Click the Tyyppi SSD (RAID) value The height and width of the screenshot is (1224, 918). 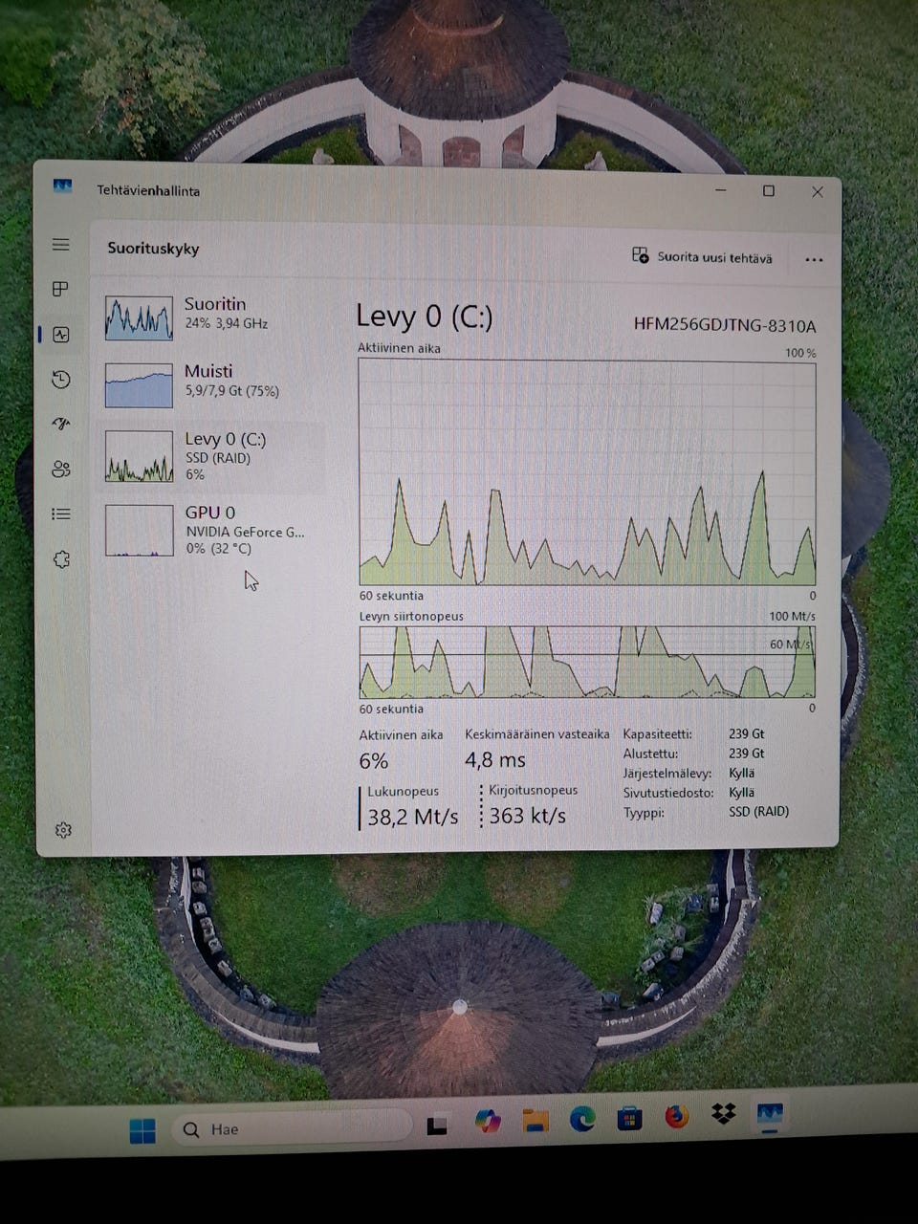point(758,812)
